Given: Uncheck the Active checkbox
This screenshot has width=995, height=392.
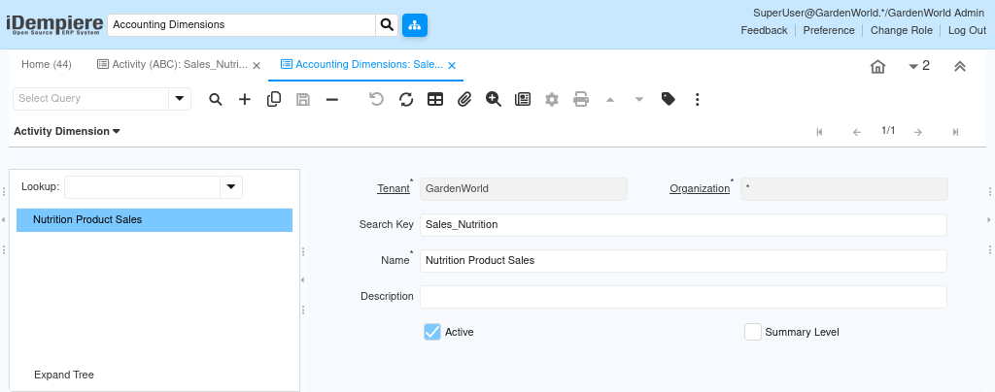Looking at the screenshot, I should click(x=432, y=332).
